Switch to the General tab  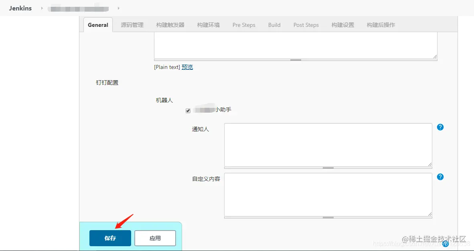[98, 25]
